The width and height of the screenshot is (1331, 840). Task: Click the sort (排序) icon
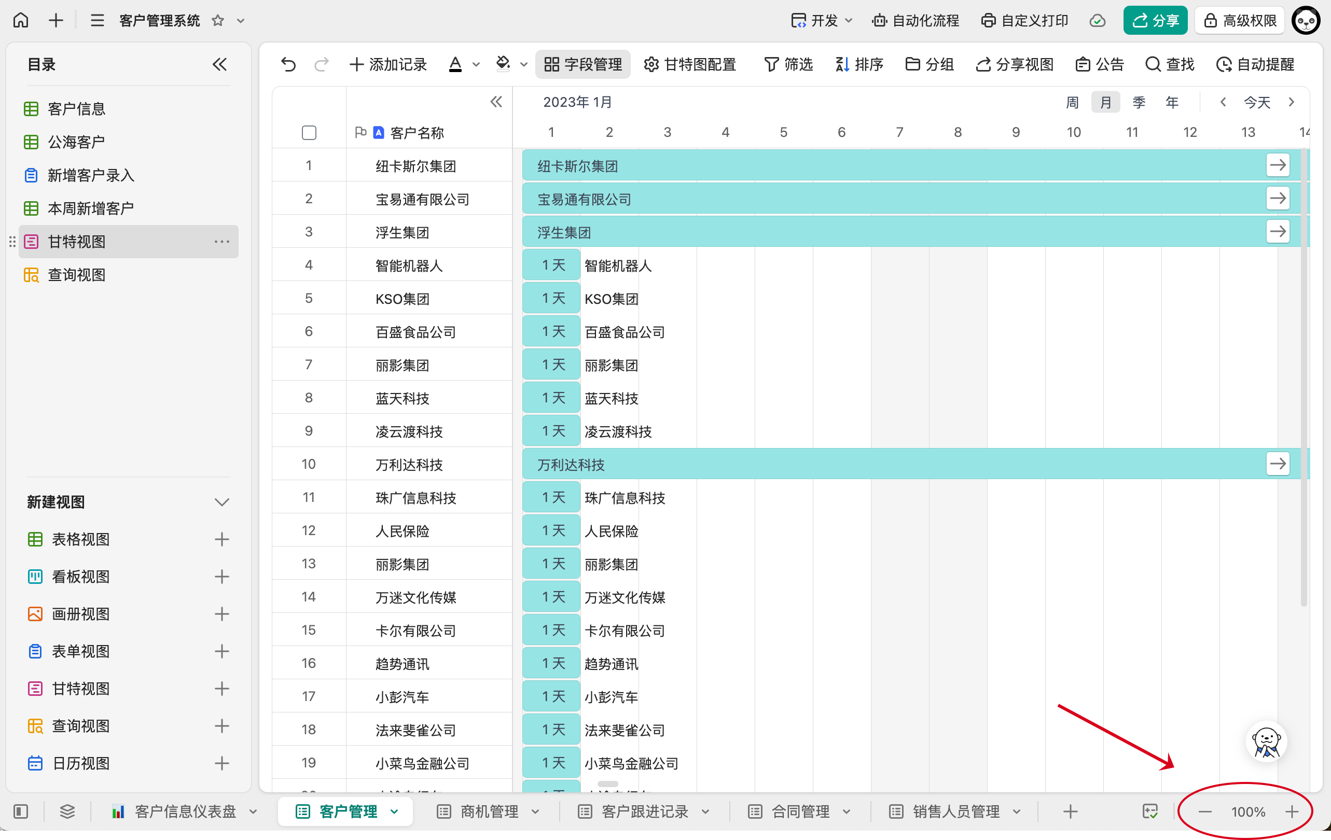(841, 65)
